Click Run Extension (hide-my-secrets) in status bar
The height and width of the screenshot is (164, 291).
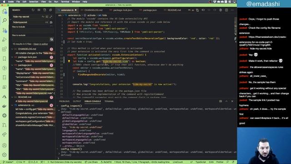(65, 162)
